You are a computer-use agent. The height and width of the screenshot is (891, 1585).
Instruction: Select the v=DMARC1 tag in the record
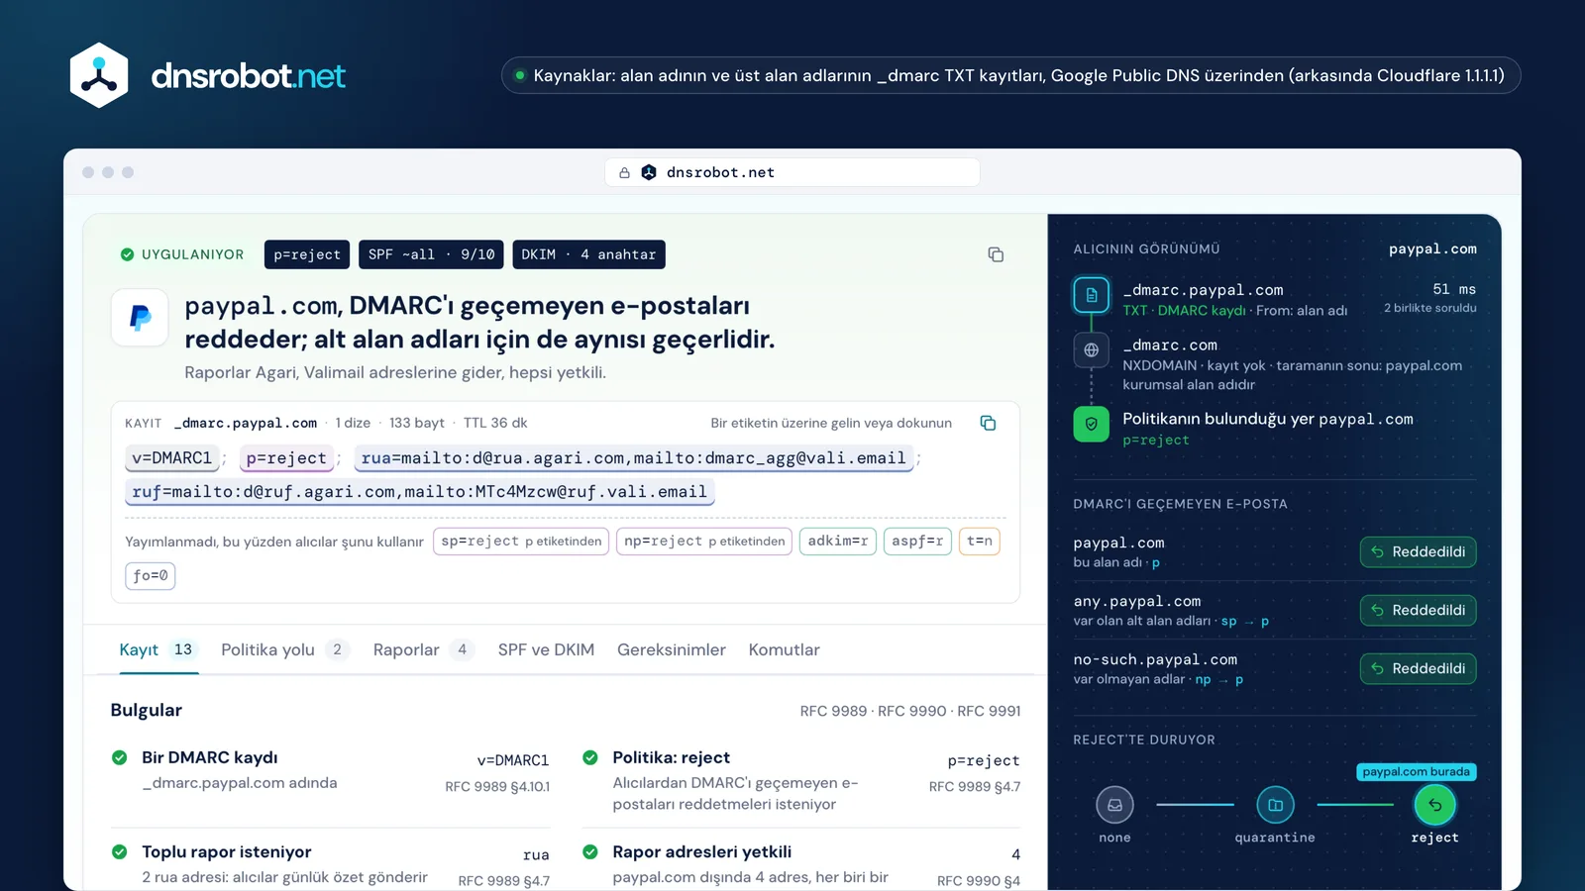(x=172, y=458)
